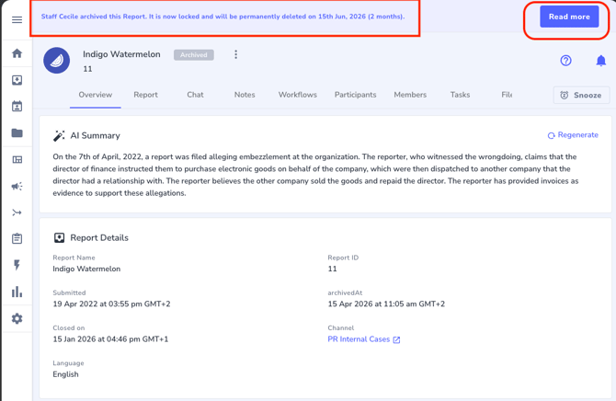Switch to the Report tab
The height and width of the screenshot is (401, 616).
pyautogui.click(x=145, y=95)
